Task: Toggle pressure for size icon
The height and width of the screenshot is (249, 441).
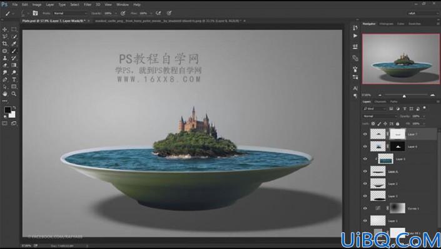Action: [x=169, y=13]
